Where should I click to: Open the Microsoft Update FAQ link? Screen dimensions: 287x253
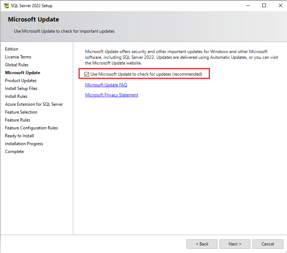(106, 85)
